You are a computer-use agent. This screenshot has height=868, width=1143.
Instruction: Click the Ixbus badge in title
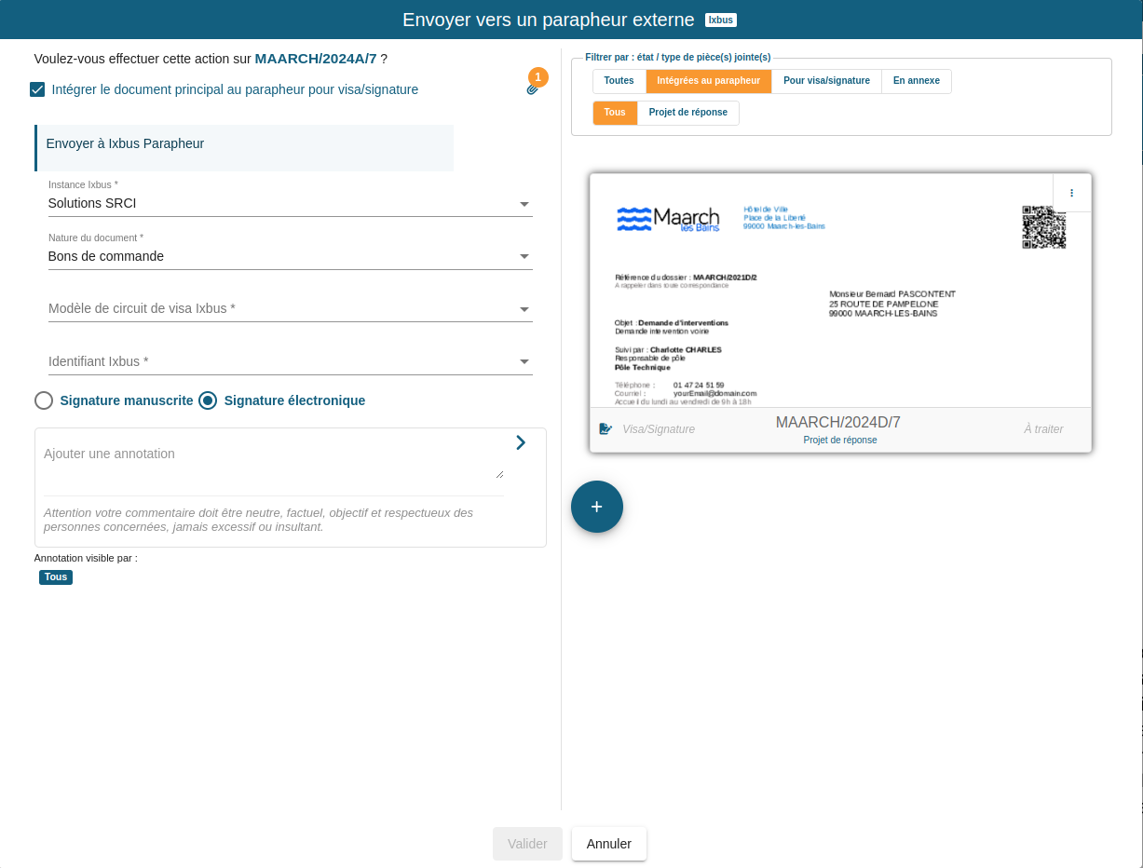click(721, 20)
